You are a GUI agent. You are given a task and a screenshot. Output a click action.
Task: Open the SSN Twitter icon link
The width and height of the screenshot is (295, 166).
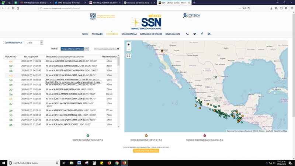point(195,34)
